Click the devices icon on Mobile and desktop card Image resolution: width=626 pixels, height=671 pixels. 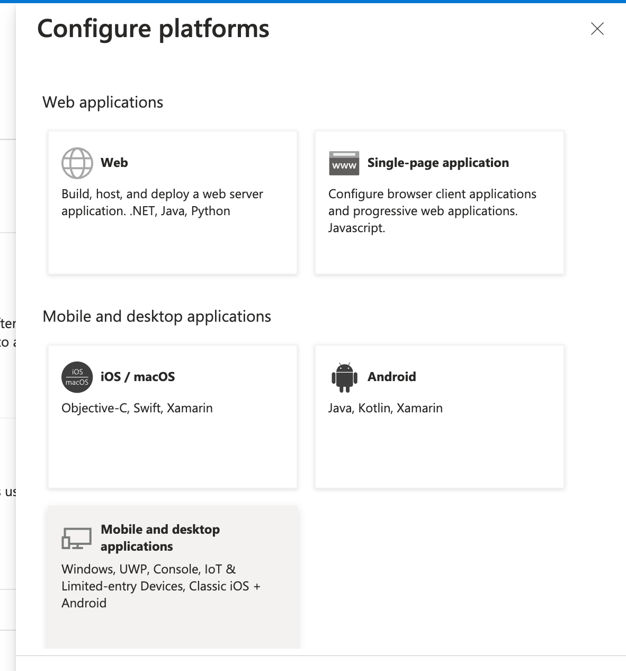[77, 537]
